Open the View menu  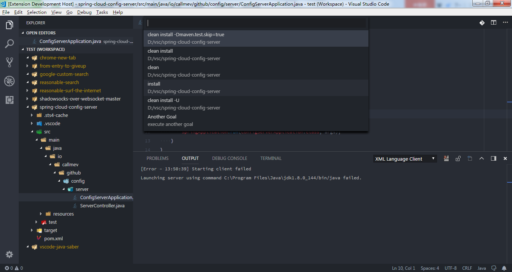[57, 12]
